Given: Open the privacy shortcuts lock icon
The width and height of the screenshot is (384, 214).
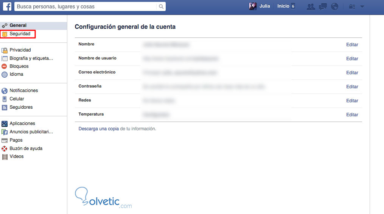Looking at the screenshot, I should pos(352,6).
